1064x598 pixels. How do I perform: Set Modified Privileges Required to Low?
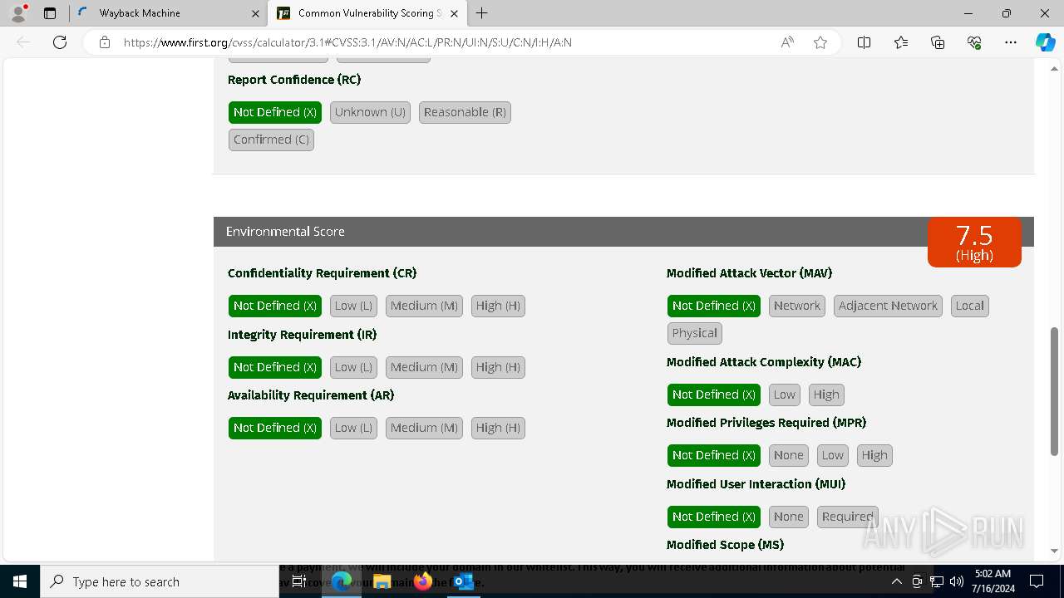832,455
